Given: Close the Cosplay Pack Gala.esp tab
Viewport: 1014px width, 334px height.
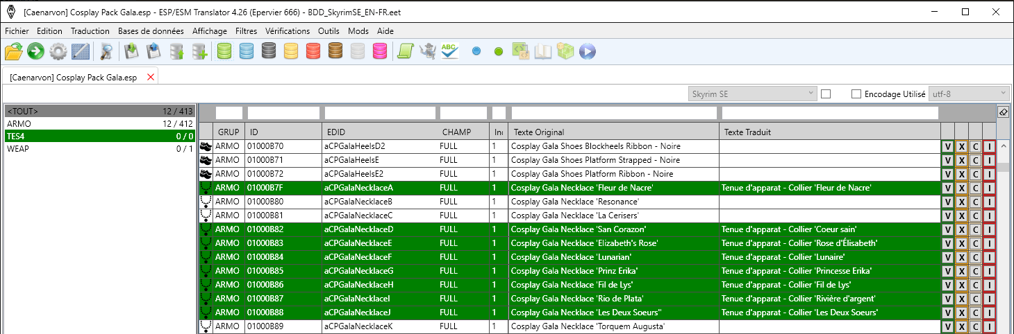Looking at the screenshot, I should (x=151, y=77).
